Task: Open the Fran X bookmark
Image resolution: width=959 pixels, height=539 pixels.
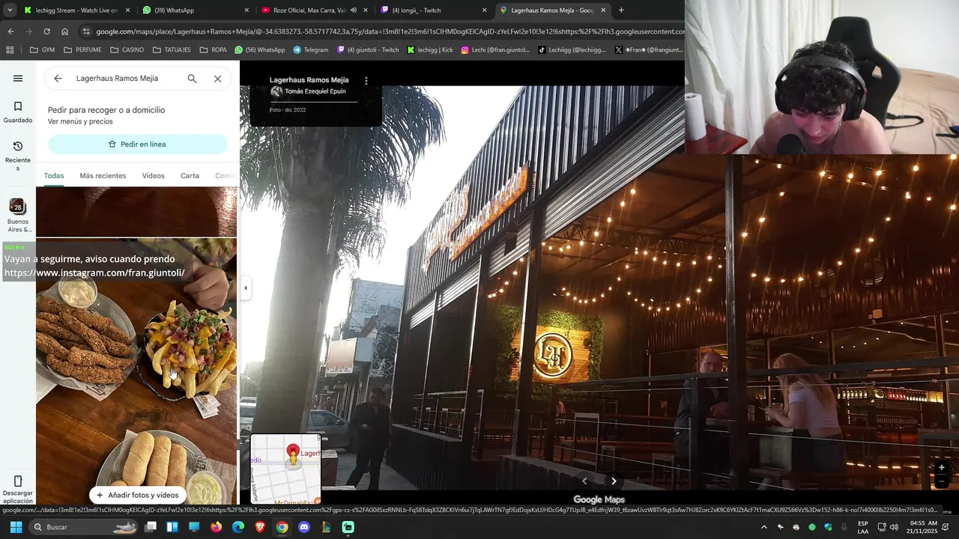Action: pyautogui.click(x=648, y=50)
